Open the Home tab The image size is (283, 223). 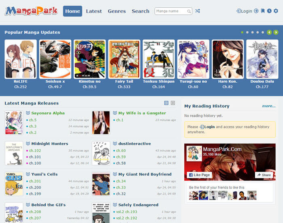click(72, 11)
